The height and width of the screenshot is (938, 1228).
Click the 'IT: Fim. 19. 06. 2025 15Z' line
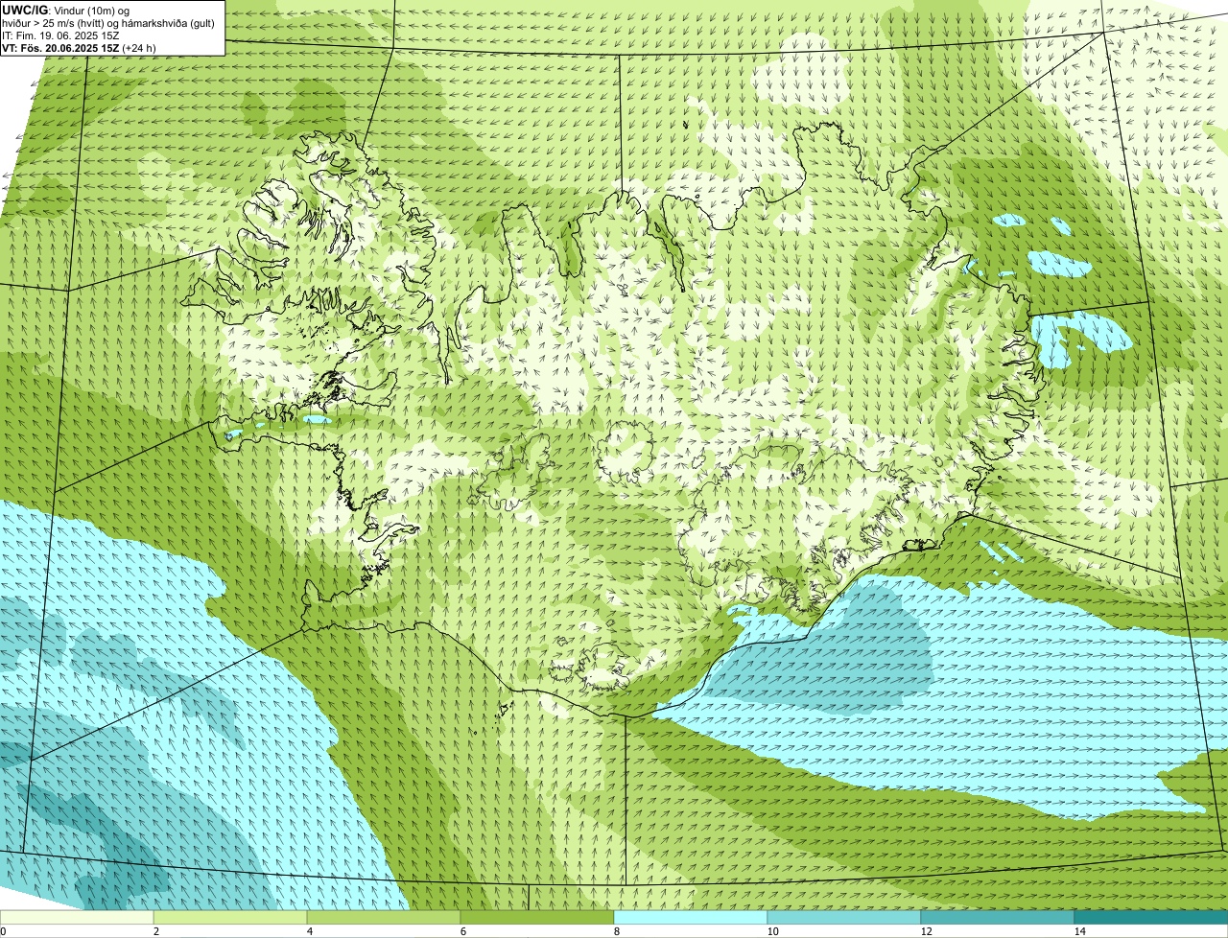[x=60, y=35]
